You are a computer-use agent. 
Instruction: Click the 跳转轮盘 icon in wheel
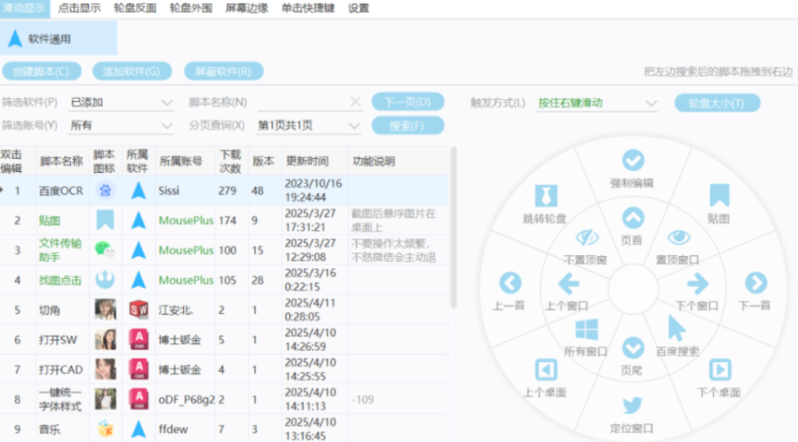point(546,196)
